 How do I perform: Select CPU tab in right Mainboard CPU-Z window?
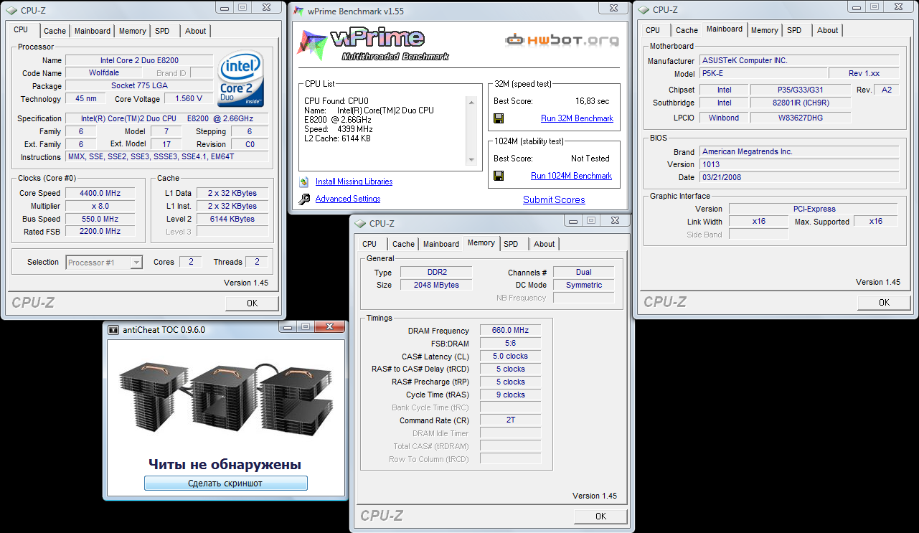pyautogui.click(x=653, y=30)
